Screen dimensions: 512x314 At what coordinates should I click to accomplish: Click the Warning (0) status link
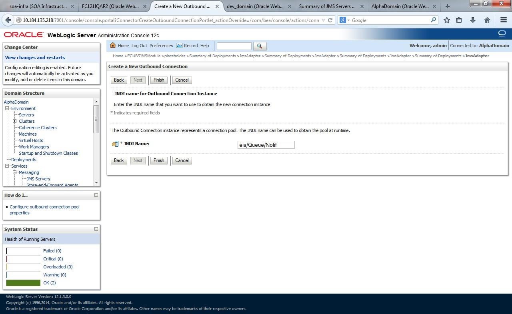coord(54,275)
